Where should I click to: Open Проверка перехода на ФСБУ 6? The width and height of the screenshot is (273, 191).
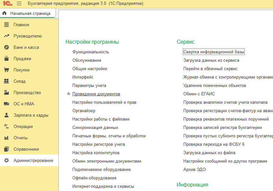[x=214, y=144]
